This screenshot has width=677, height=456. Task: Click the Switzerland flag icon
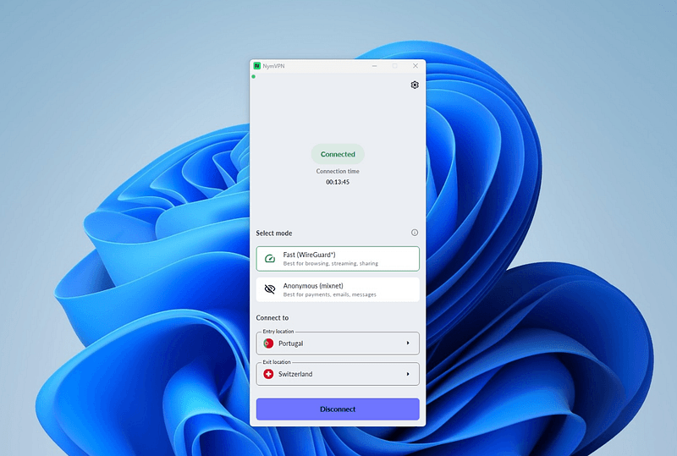tap(268, 374)
